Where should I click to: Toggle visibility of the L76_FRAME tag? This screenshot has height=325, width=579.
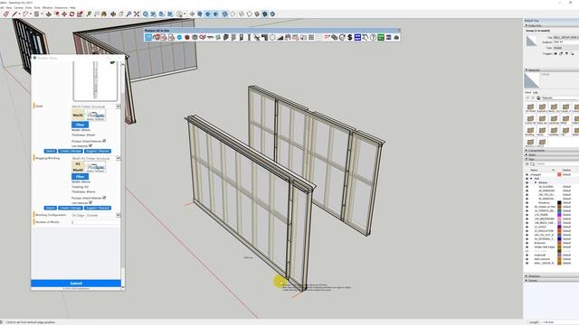[527, 215]
